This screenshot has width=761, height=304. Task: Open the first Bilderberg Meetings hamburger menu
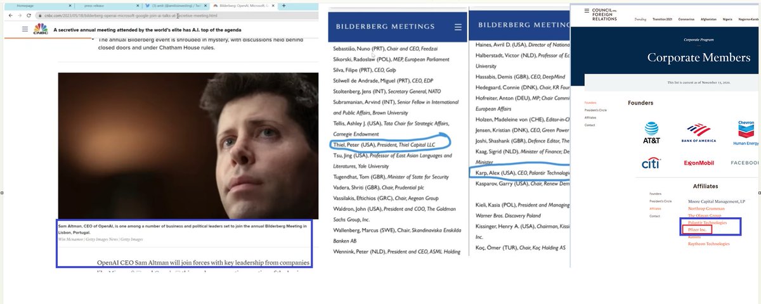(458, 27)
